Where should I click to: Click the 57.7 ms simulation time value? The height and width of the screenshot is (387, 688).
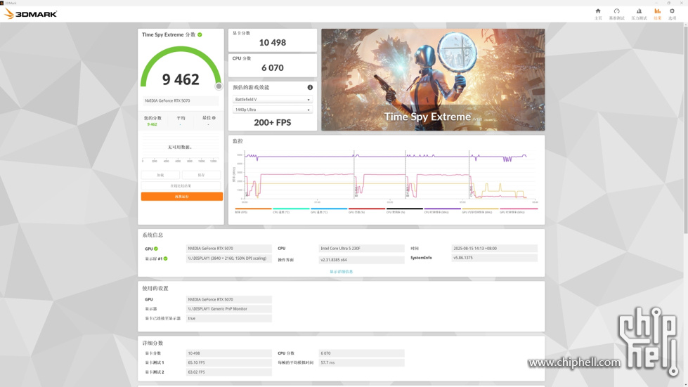tap(361, 363)
